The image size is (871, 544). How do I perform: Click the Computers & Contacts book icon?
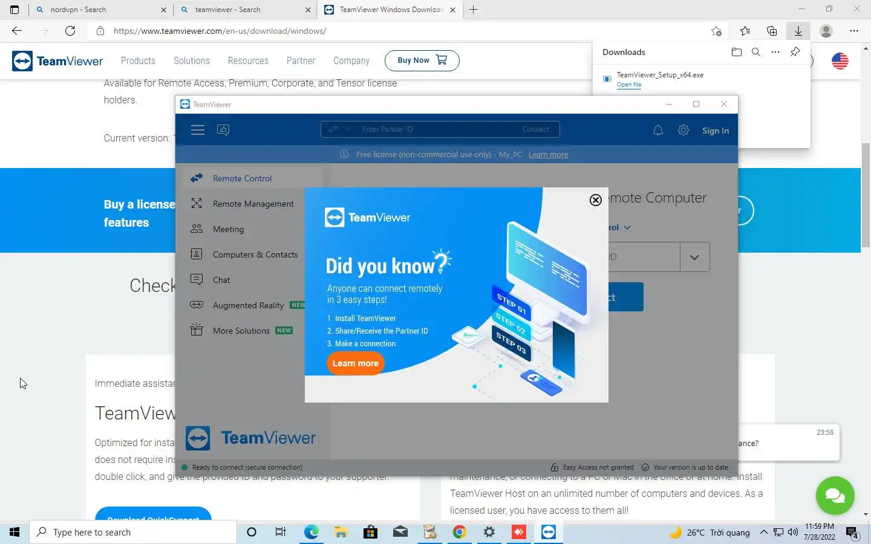pos(197,254)
